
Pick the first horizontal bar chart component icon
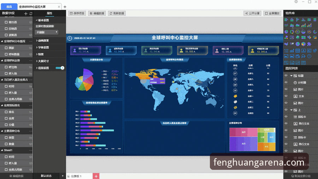286,20
